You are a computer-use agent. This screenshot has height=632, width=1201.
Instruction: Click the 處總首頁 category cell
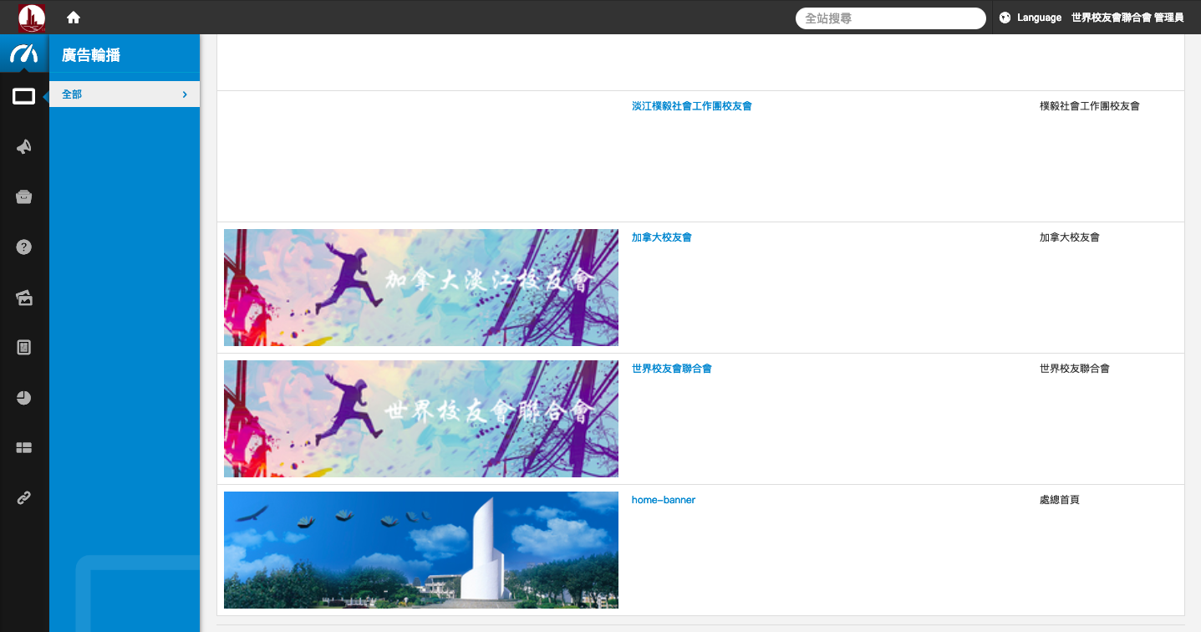[x=1060, y=500]
